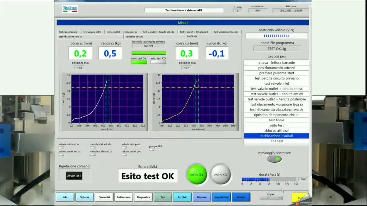The width and height of the screenshot is (367, 206).
Task: Open test v. outlet + tenuta post tab
Action: (x=195, y=32)
